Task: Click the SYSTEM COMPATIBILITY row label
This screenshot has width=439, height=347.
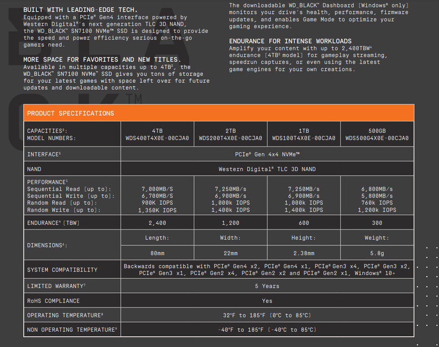Action: point(62,270)
